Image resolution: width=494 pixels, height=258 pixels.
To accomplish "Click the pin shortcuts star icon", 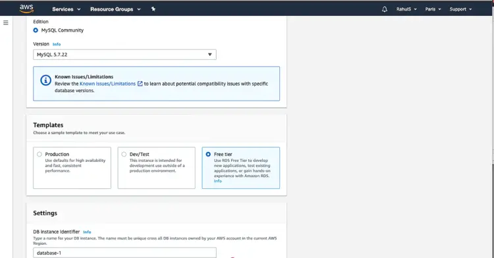I will (x=153, y=9).
